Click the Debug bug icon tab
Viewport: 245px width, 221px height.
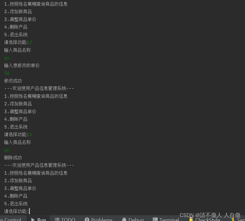coord(133,219)
